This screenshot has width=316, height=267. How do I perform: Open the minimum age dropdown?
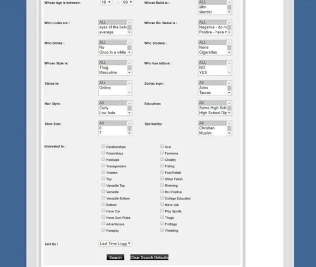[x=106, y=2]
